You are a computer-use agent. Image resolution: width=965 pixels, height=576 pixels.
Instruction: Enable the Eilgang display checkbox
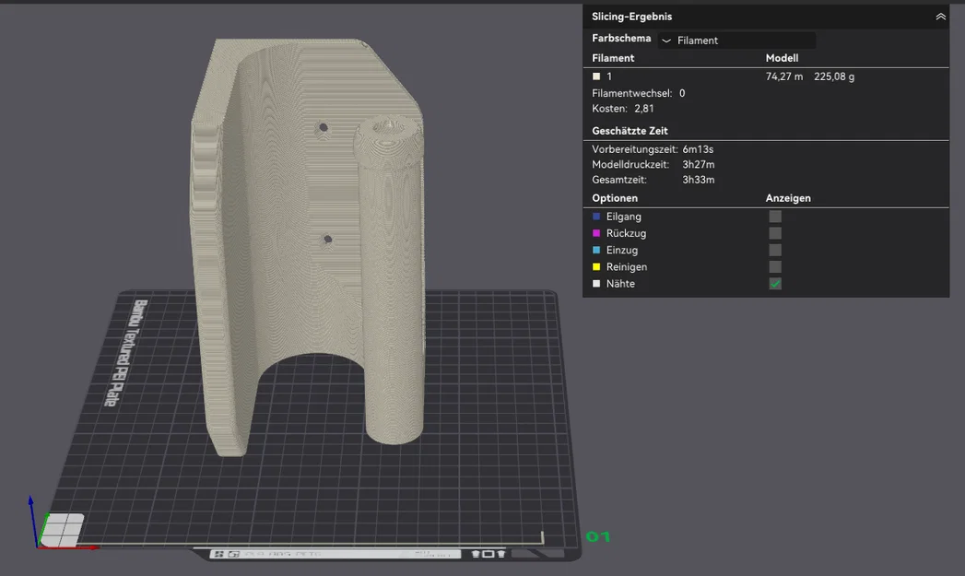click(775, 217)
